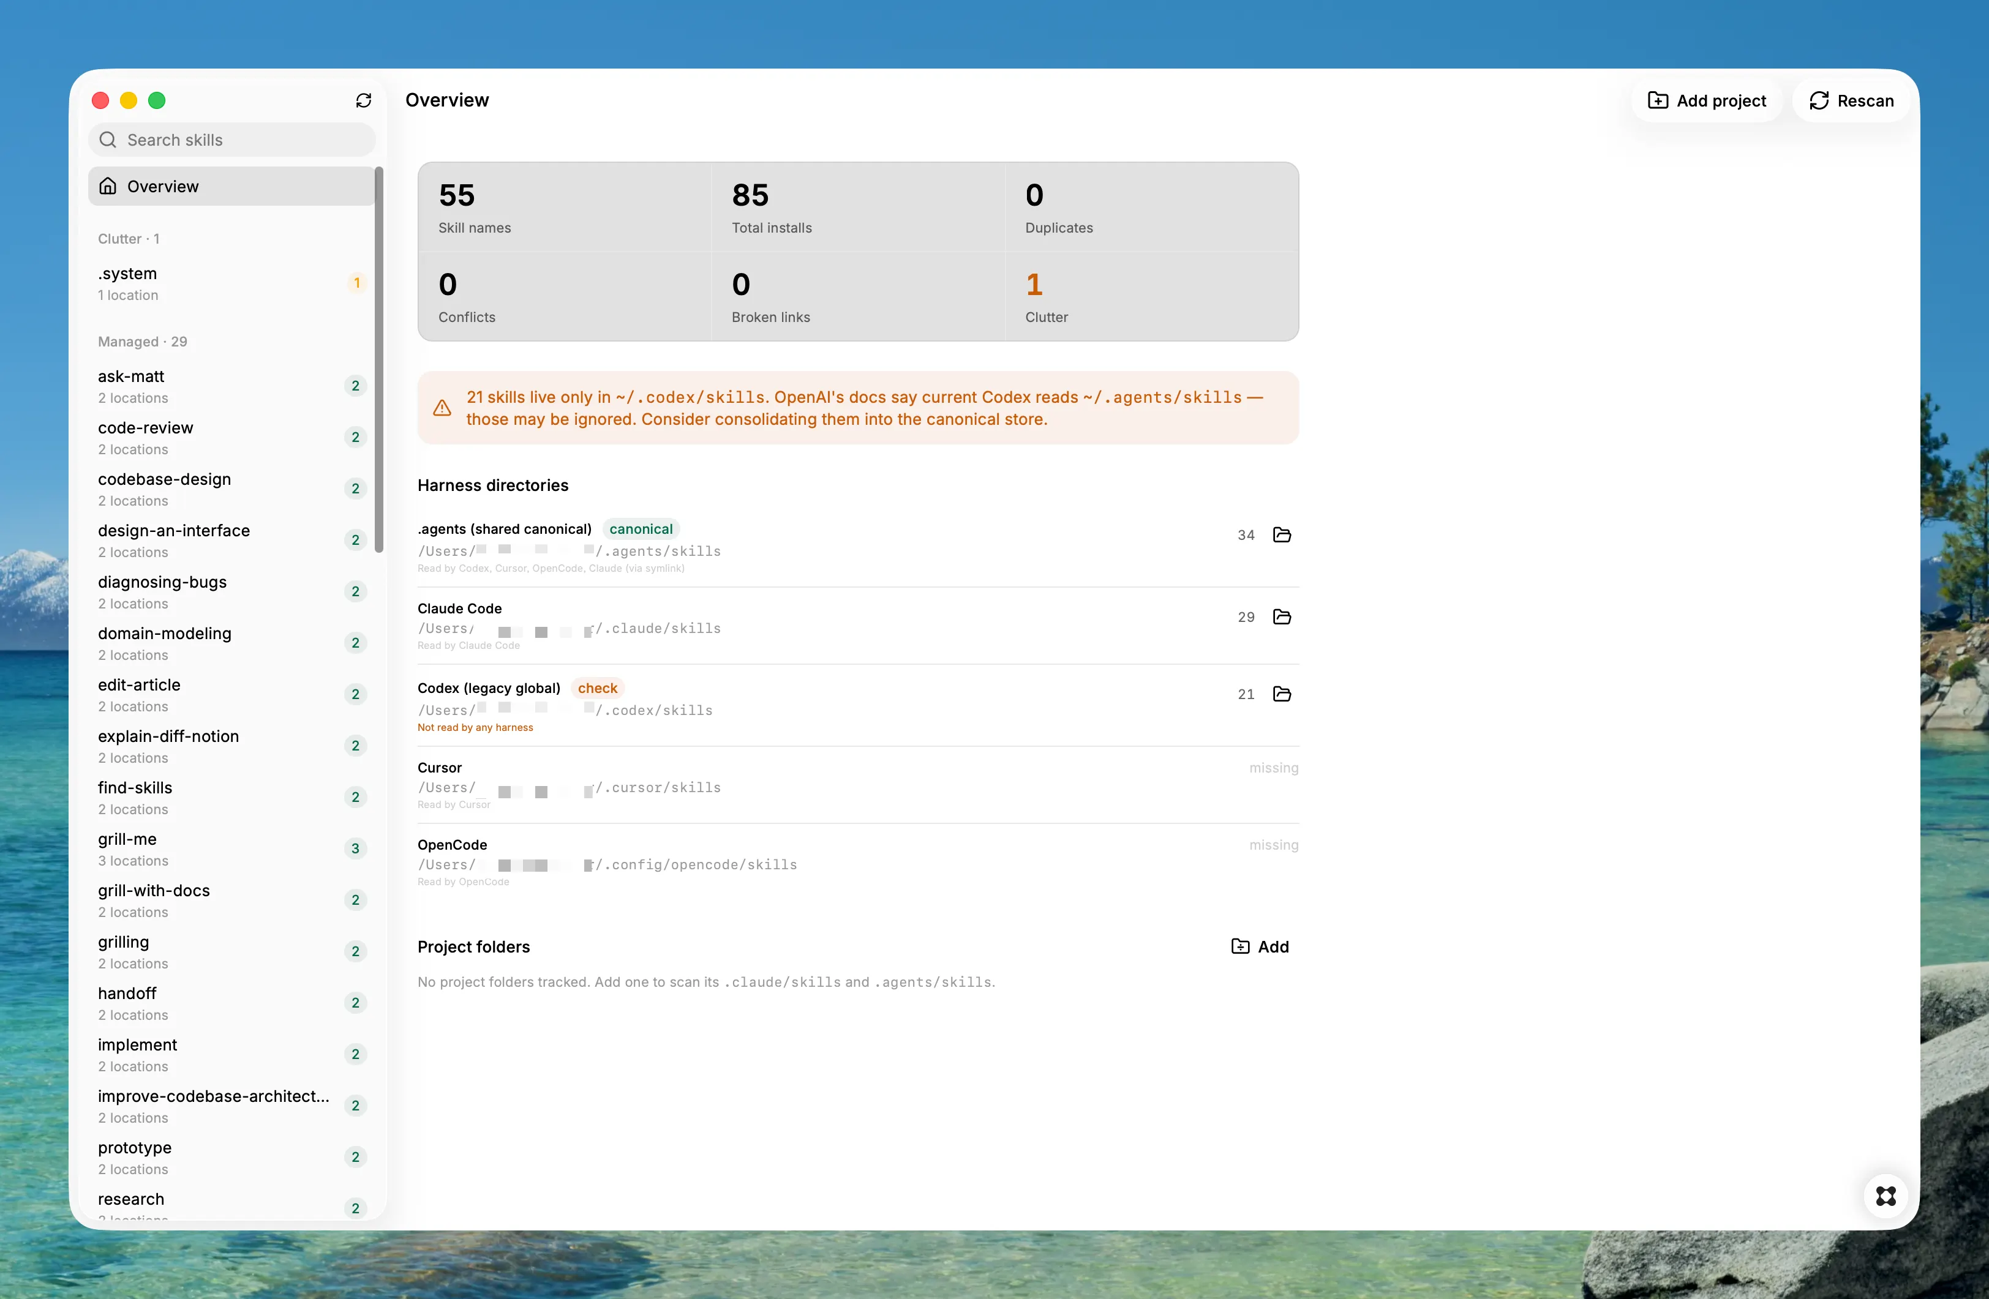Click the check tag on Codex

[x=598, y=688]
